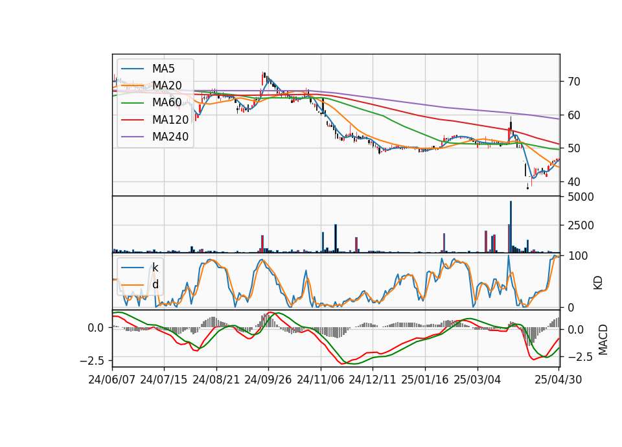The image size is (622, 447).
Task: Click the blue MA5 legend line swatch
Action: click(132, 69)
